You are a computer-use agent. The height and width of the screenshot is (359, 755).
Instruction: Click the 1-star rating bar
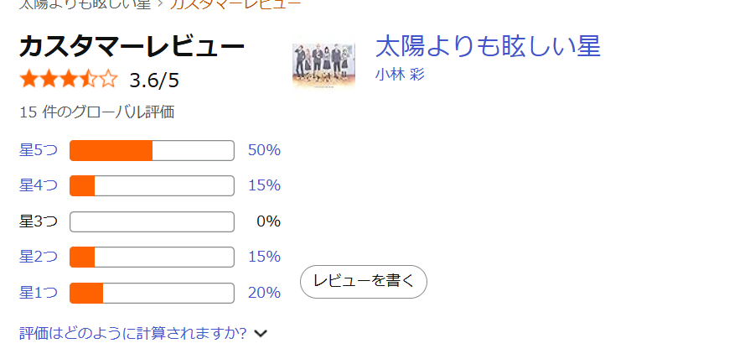[152, 293]
